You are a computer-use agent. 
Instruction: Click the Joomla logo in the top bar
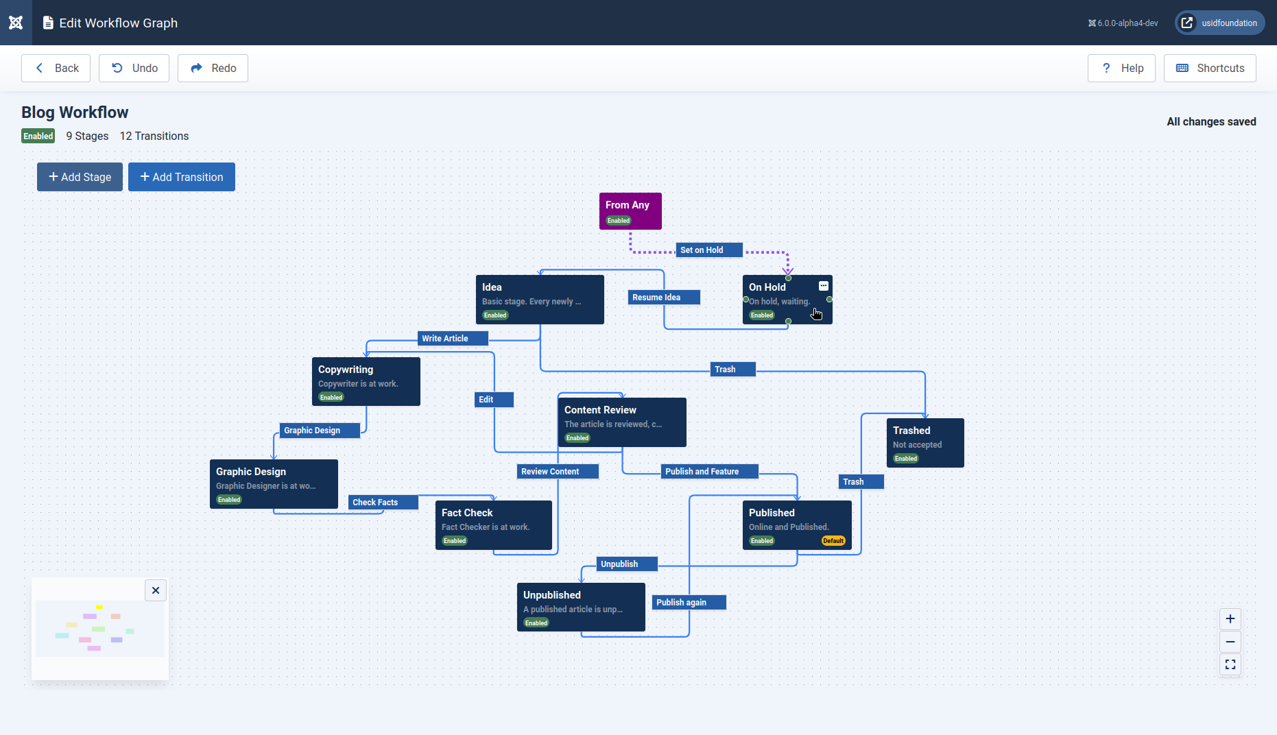[x=16, y=22]
